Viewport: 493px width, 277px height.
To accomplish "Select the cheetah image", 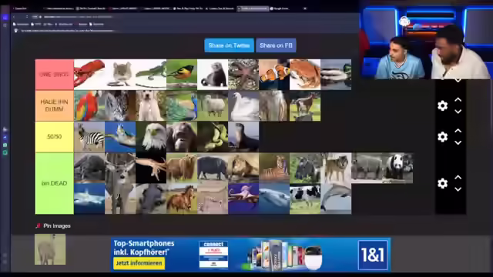I will point(213,199).
